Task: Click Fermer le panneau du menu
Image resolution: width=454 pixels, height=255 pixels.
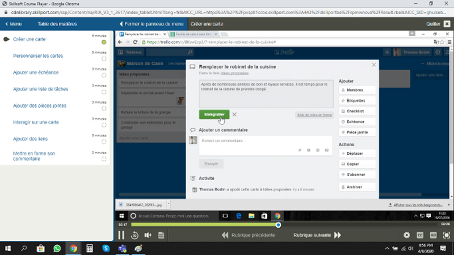Action: tap(152, 24)
